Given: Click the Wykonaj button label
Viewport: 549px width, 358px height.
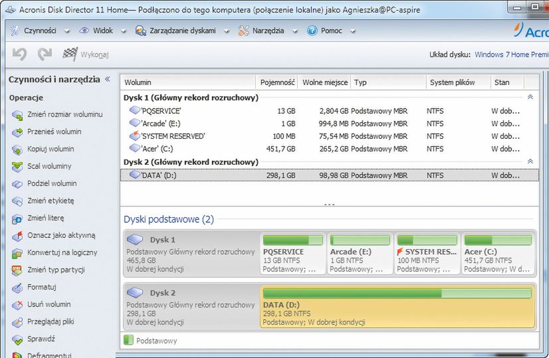Looking at the screenshot, I should [x=94, y=54].
